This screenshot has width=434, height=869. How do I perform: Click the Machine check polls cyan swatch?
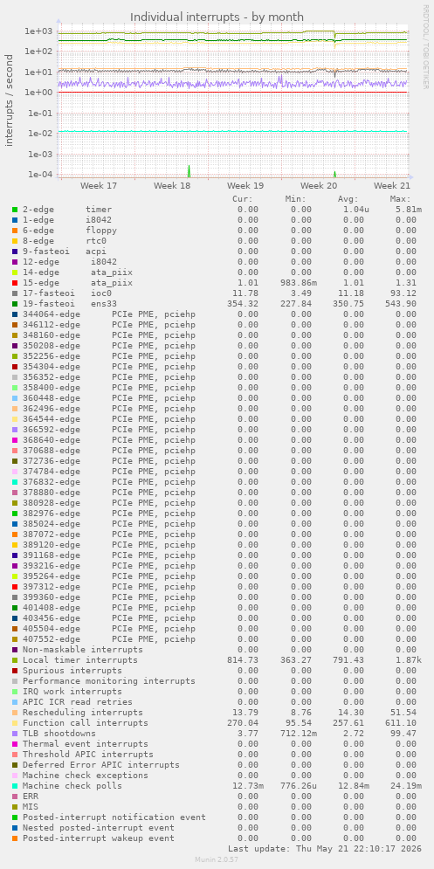tap(15, 786)
